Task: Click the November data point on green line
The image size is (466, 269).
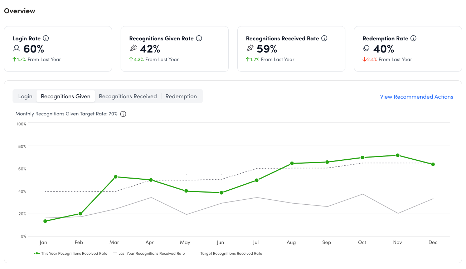Action: 398,155
